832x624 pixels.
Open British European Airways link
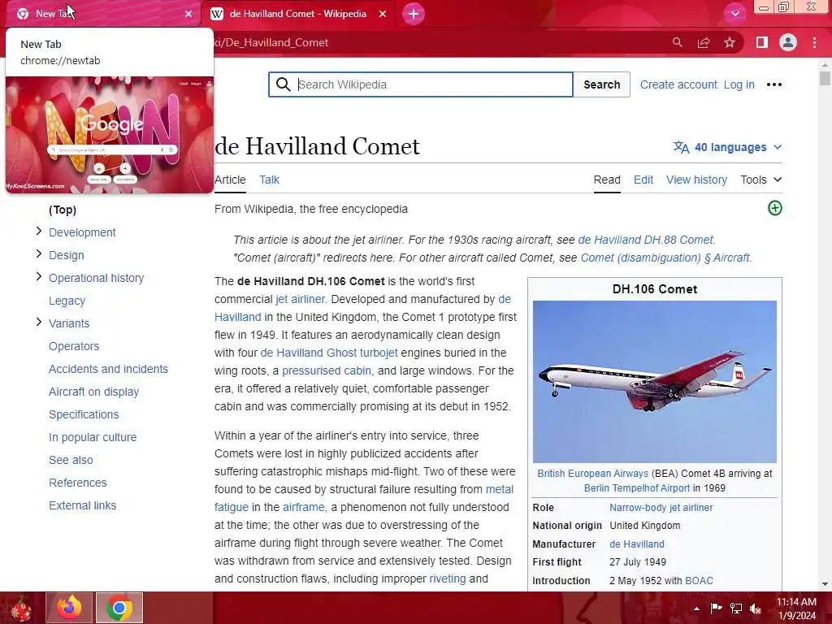coord(592,474)
